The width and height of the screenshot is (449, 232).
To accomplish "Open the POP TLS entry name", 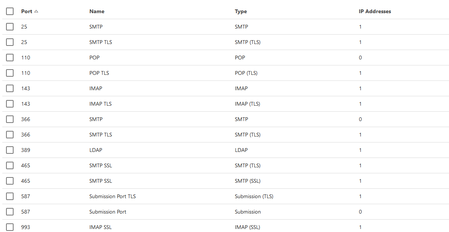I will (99, 73).
